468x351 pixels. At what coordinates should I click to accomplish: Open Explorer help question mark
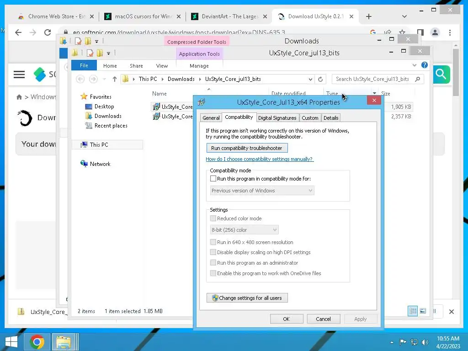425,65
